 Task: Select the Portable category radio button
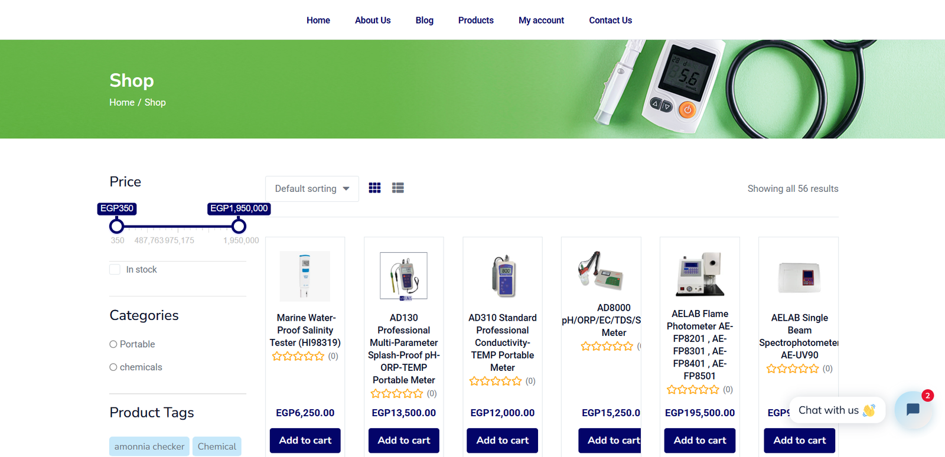[x=113, y=344]
